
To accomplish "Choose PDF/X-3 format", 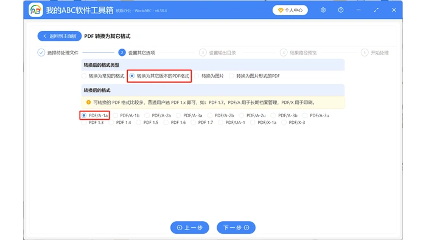I will [293, 123].
